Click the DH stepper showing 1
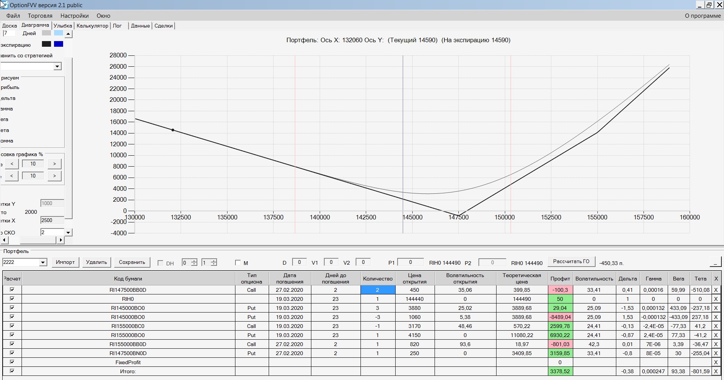Image resolution: width=724 pixels, height=380 pixels. [x=209, y=262]
